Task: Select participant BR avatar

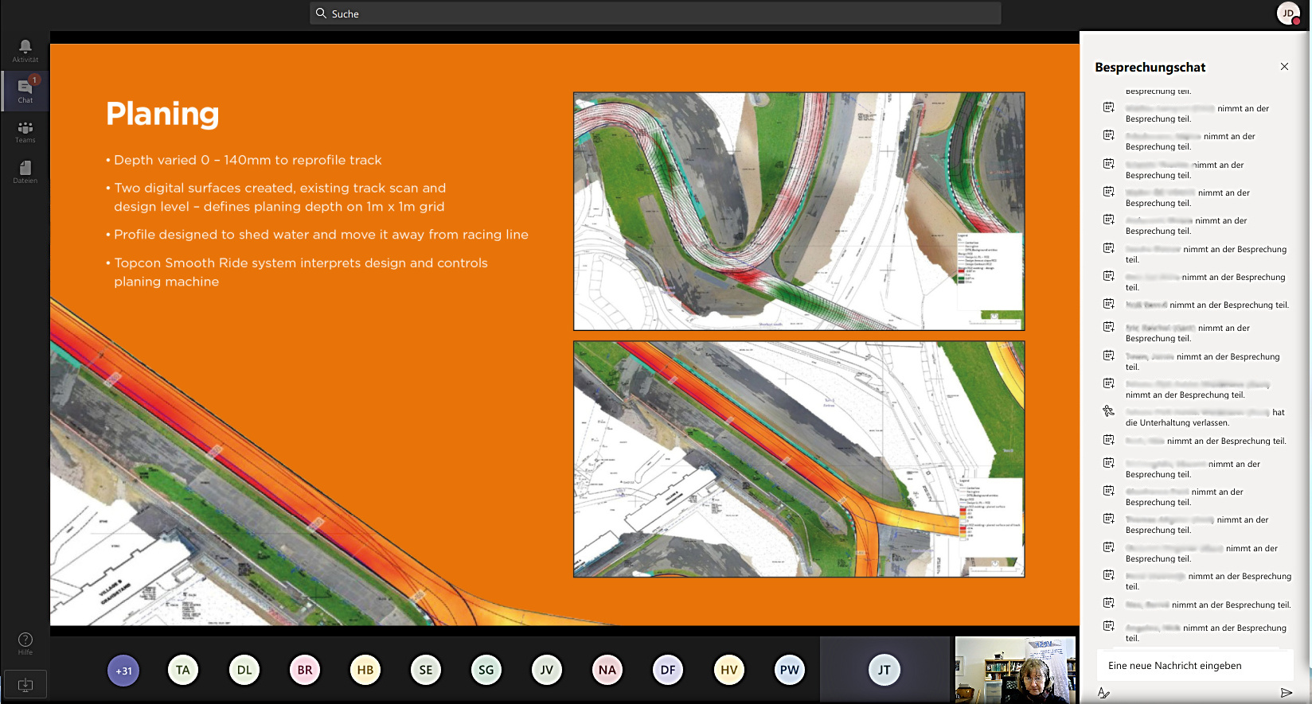Action: point(305,670)
